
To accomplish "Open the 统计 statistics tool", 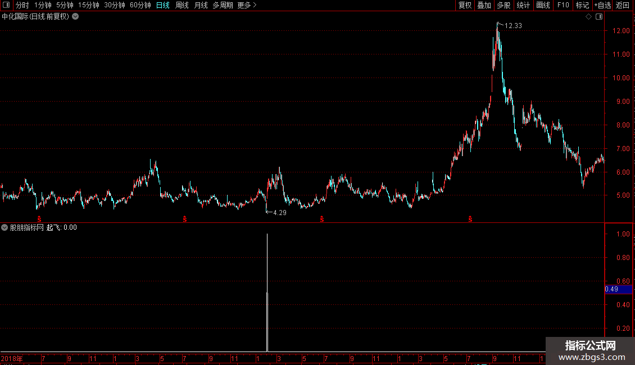I will point(523,5).
